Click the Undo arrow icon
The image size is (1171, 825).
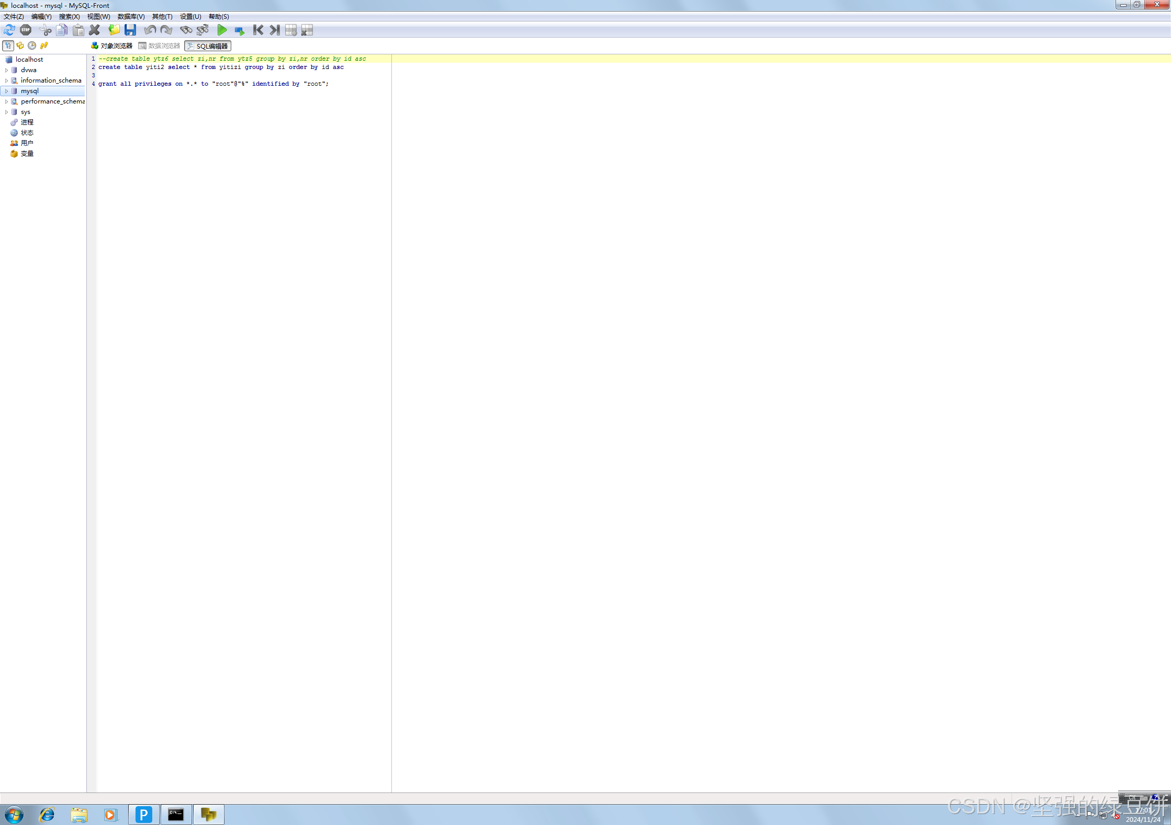click(150, 30)
